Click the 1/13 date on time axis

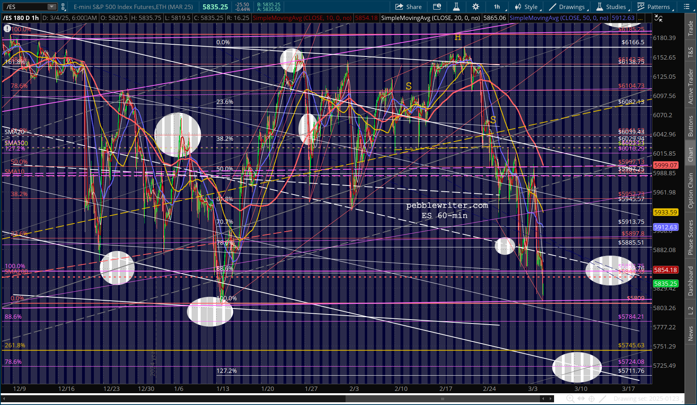point(223,389)
